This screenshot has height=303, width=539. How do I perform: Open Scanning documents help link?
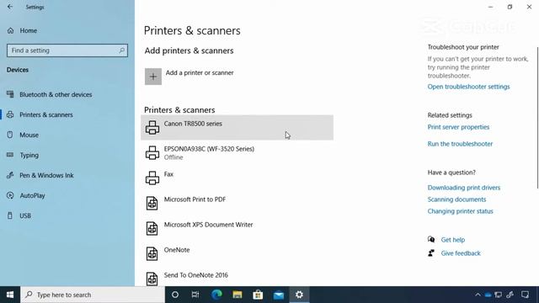[x=456, y=199]
